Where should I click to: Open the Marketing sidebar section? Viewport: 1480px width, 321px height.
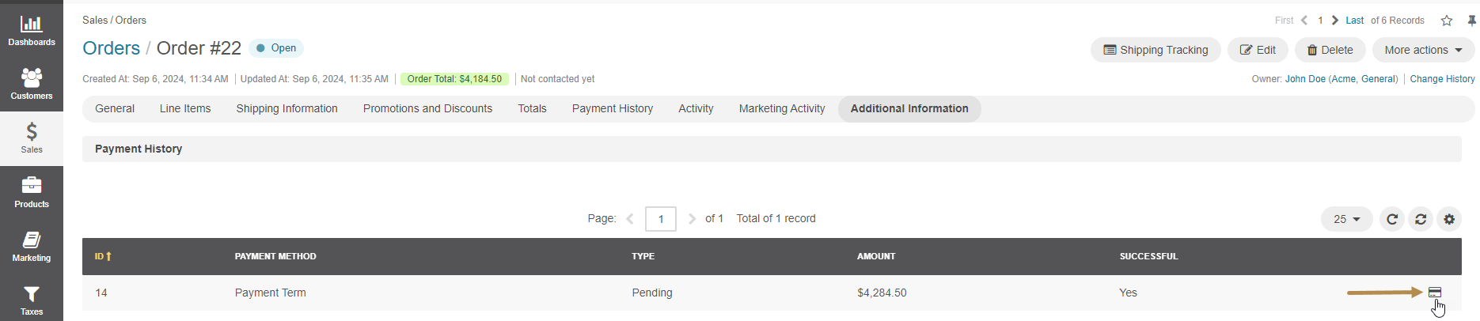pos(32,246)
